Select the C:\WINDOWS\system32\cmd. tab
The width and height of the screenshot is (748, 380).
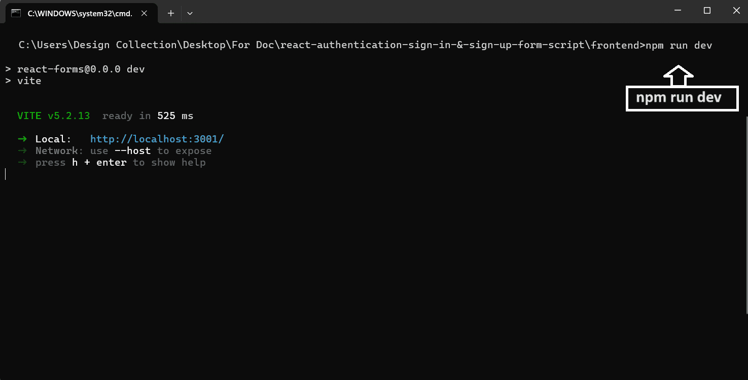[x=80, y=13]
